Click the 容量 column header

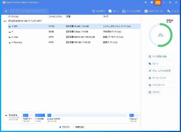tap(68, 17)
